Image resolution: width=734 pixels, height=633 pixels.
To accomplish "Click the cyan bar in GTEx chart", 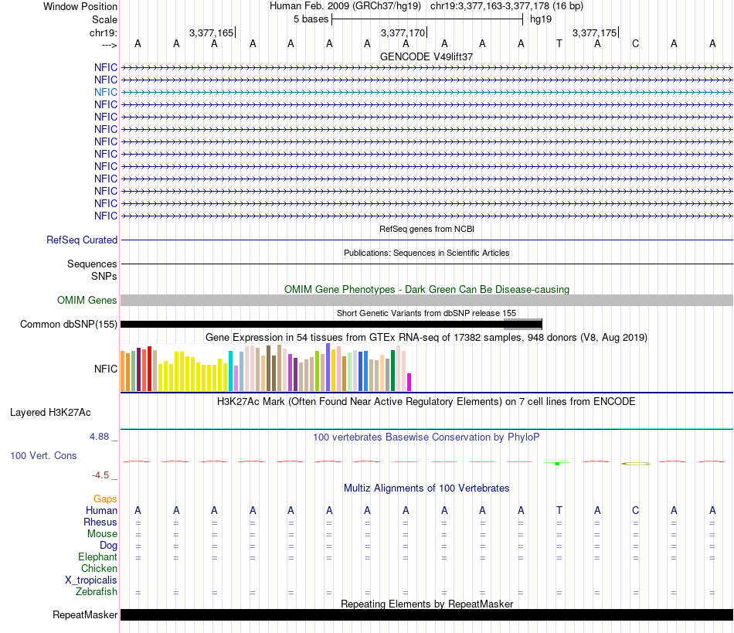I will pyautogui.click(x=231, y=371).
